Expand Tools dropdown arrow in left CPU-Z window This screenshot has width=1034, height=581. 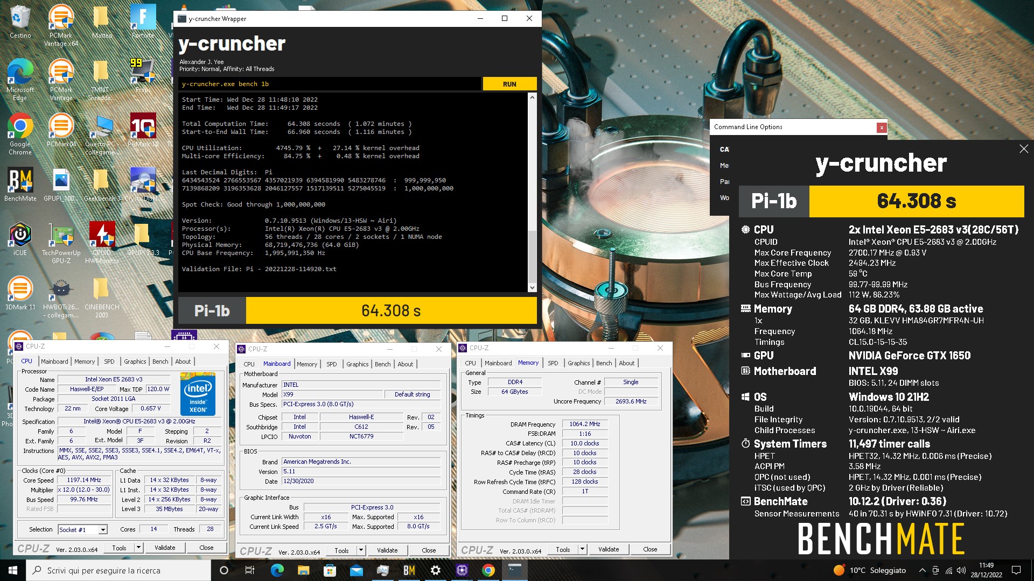coord(138,548)
